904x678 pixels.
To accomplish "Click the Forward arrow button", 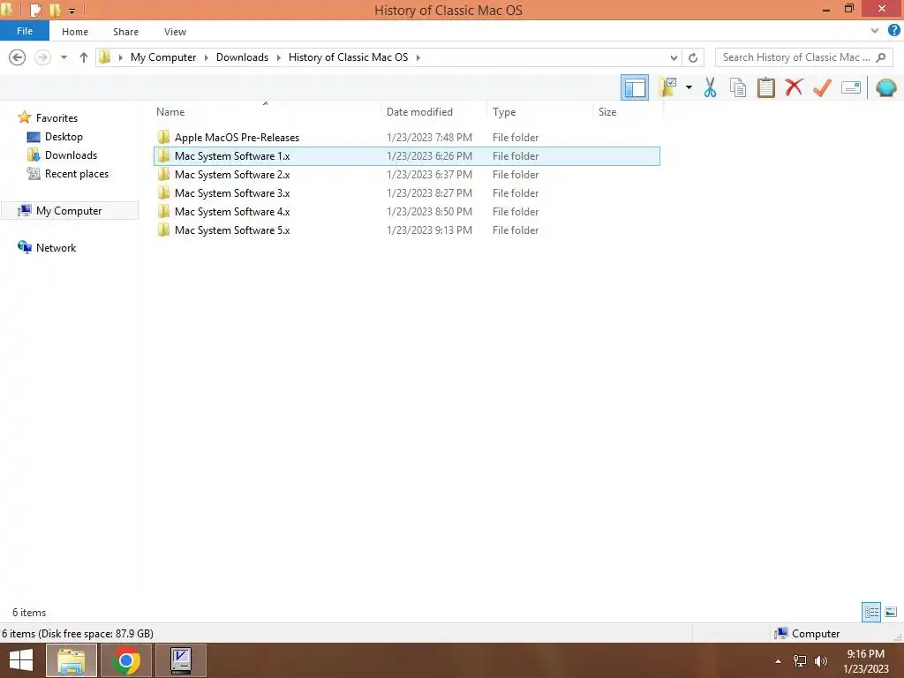I will (x=42, y=57).
